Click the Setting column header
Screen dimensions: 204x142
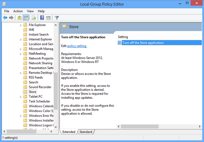pos(123,37)
